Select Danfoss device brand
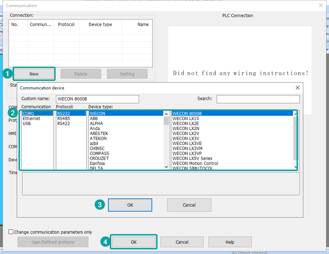Viewport: 329px width, 254px height. [97, 164]
